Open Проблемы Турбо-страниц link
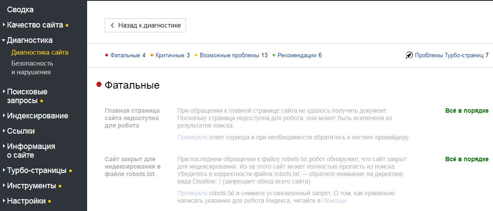 click(449, 55)
